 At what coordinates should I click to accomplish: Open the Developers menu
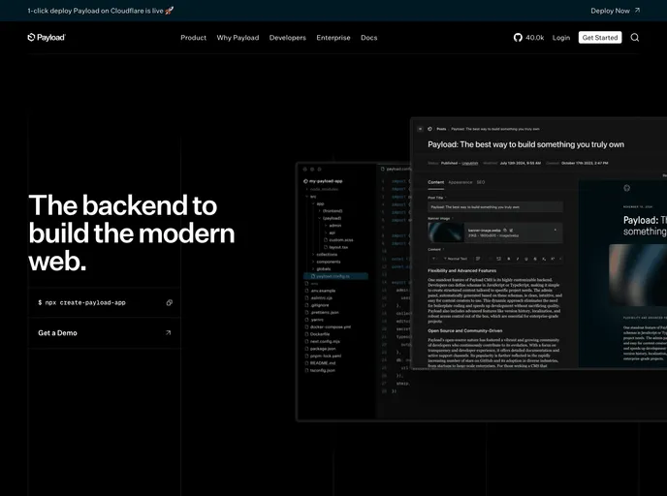pyautogui.click(x=287, y=38)
